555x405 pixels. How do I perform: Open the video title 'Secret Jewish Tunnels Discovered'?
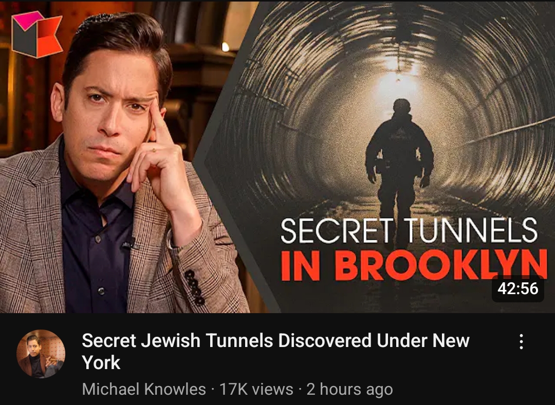(275, 351)
